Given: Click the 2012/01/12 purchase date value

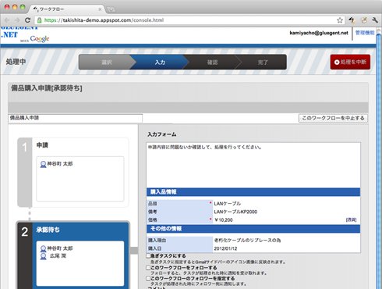Looking at the screenshot, I should point(225,248).
